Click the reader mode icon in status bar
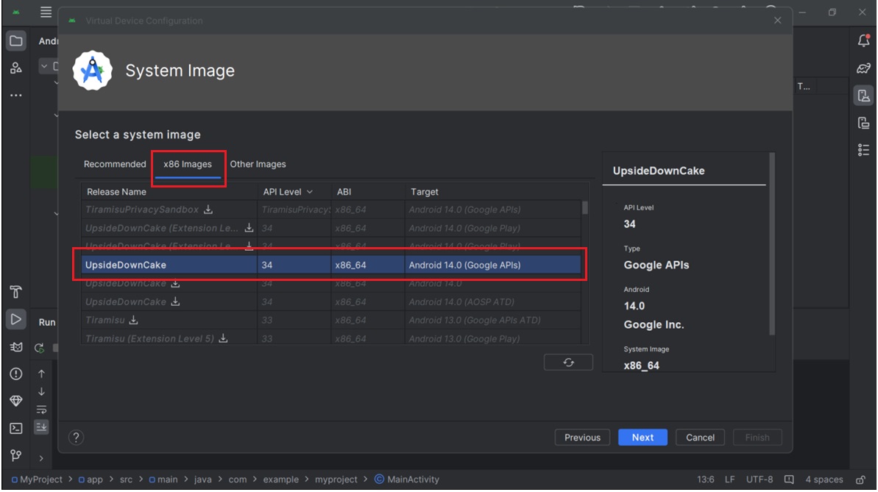The height and width of the screenshot is (492, 878). [789, 479]
